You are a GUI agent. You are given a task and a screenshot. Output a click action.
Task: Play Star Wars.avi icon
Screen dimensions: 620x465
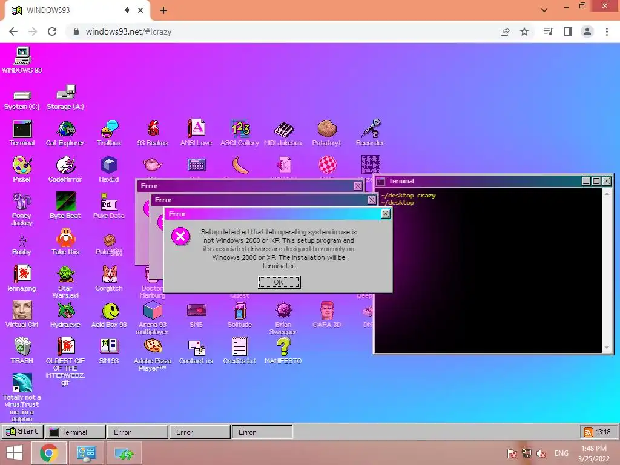coord(65,282)
